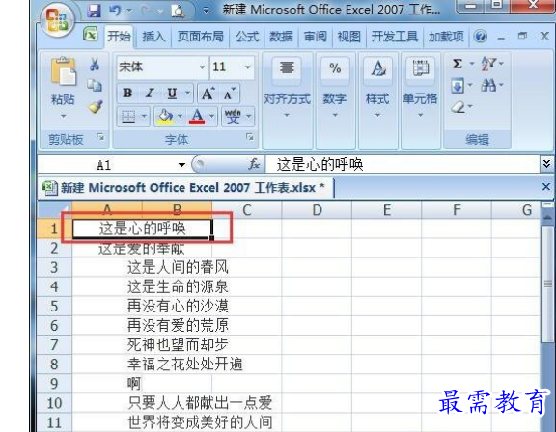This screenshot has width=556, height=432.
Task: Open font 字体 dialog launcher
Action: 250,137
